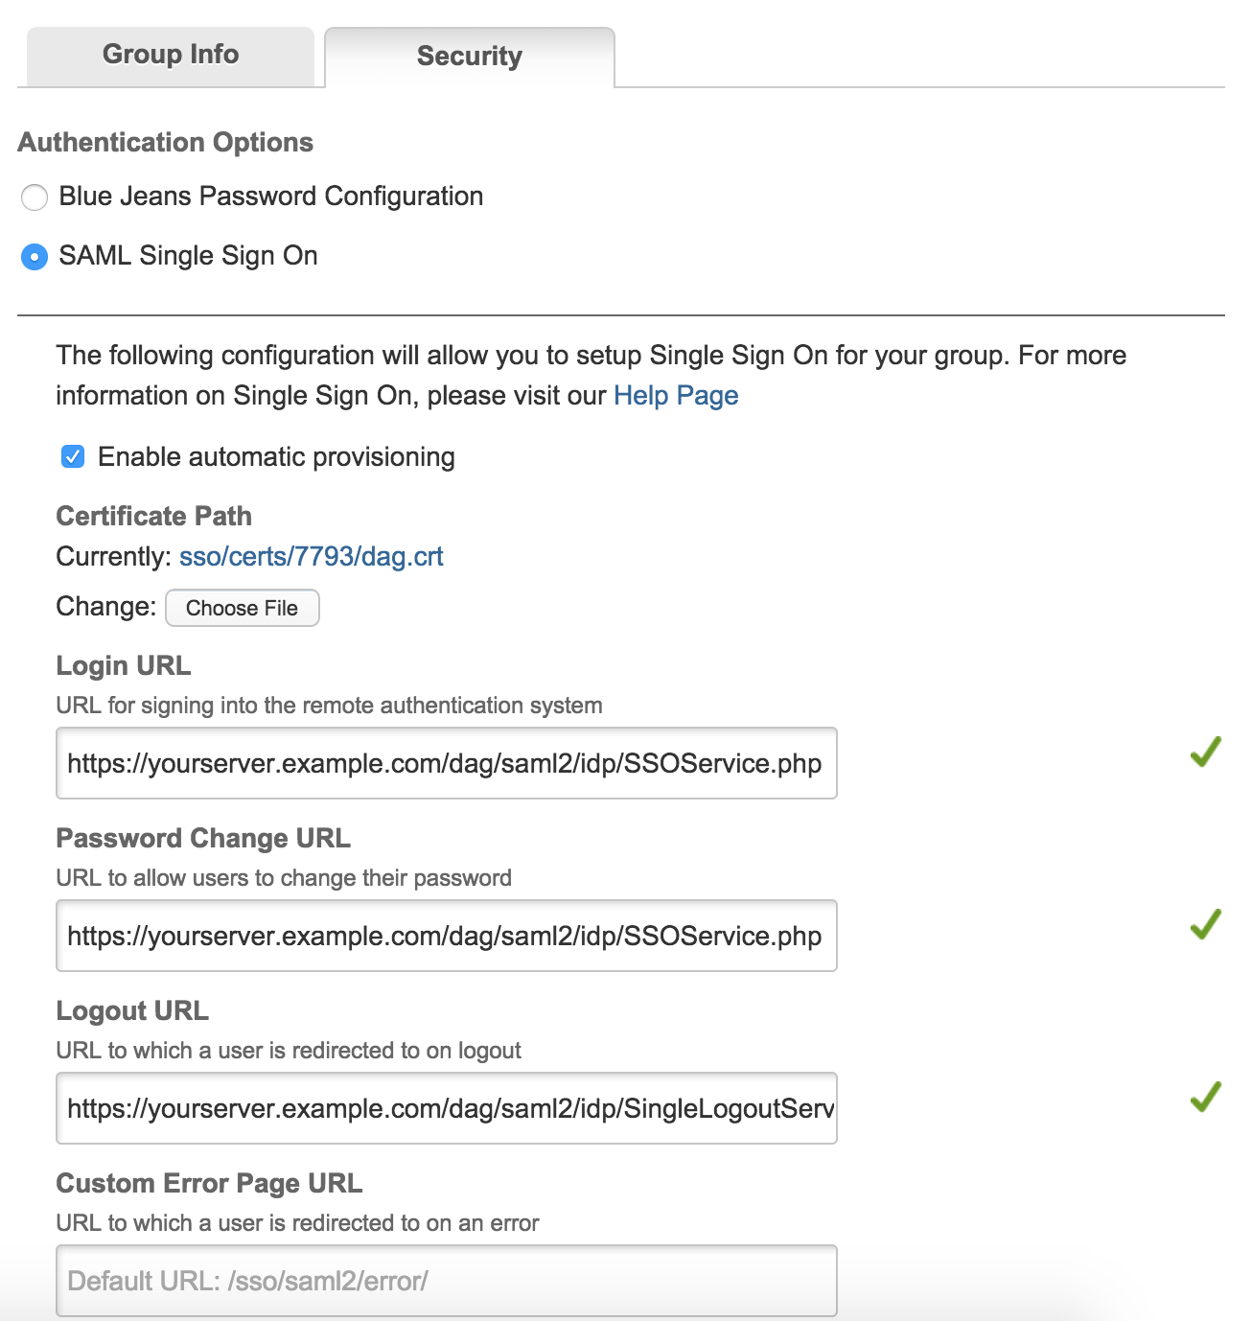The height and width of the screenshot is (1321, 1252).
Task: Click the validation checkmark for Logout URL
Action: [x=1208, y=1101]
